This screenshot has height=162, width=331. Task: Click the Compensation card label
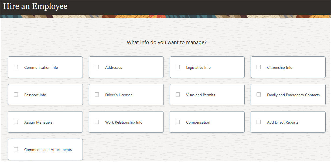[198, 123]
